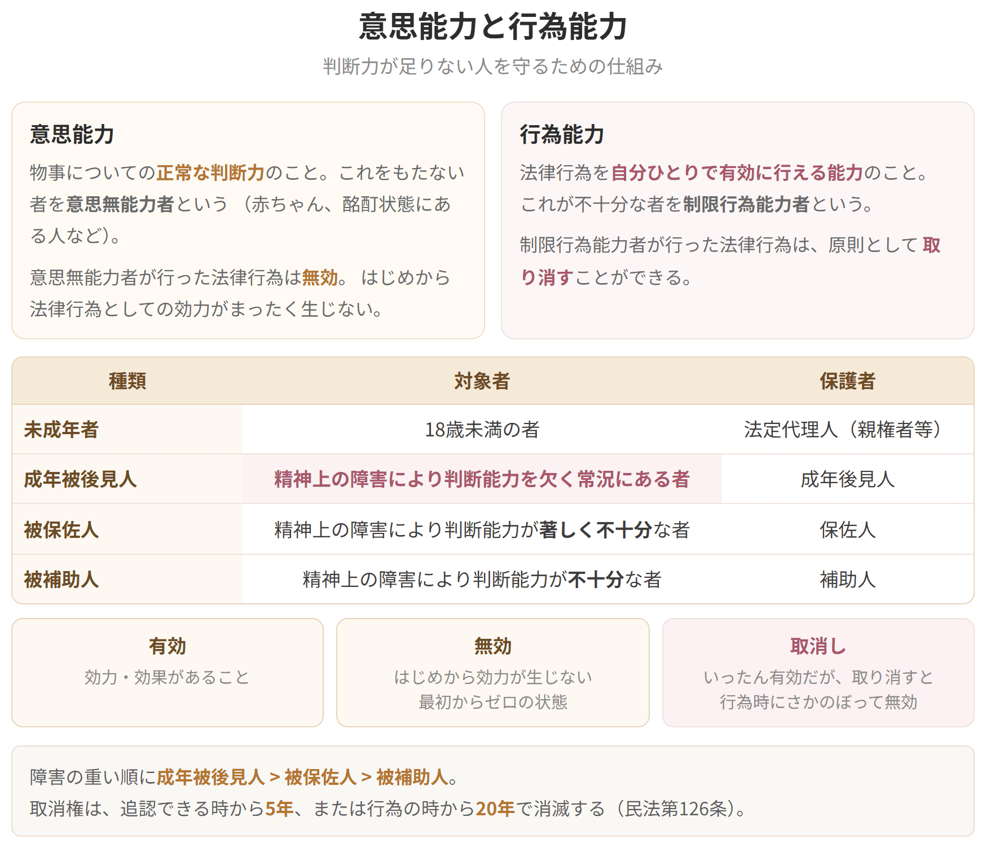Click the cell 判断能力が著しく不十分な者
986x848 pixels.
pos(482,530)
